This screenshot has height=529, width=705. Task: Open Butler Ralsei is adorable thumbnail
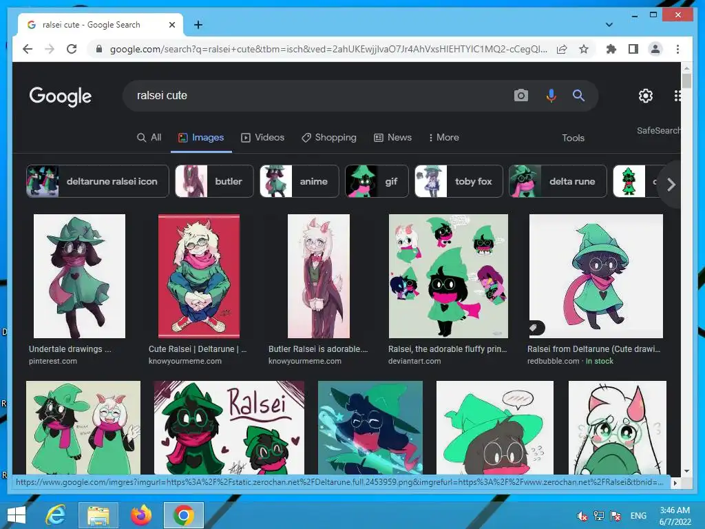[x=318, y=276]
